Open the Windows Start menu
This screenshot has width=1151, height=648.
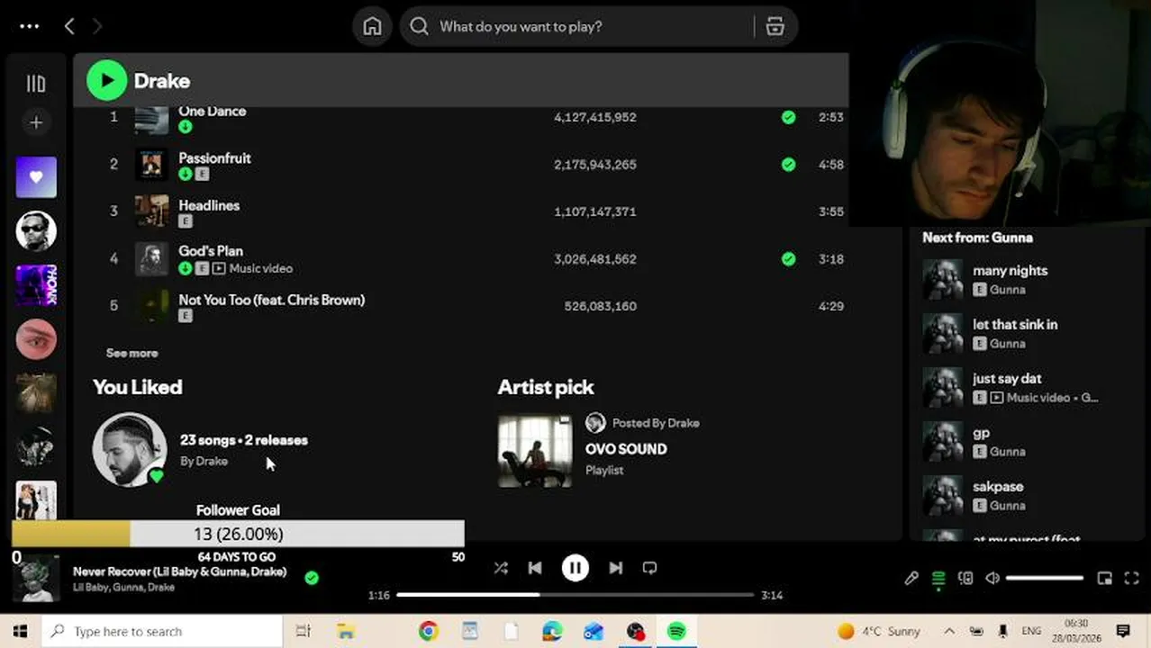pos(20,631)
